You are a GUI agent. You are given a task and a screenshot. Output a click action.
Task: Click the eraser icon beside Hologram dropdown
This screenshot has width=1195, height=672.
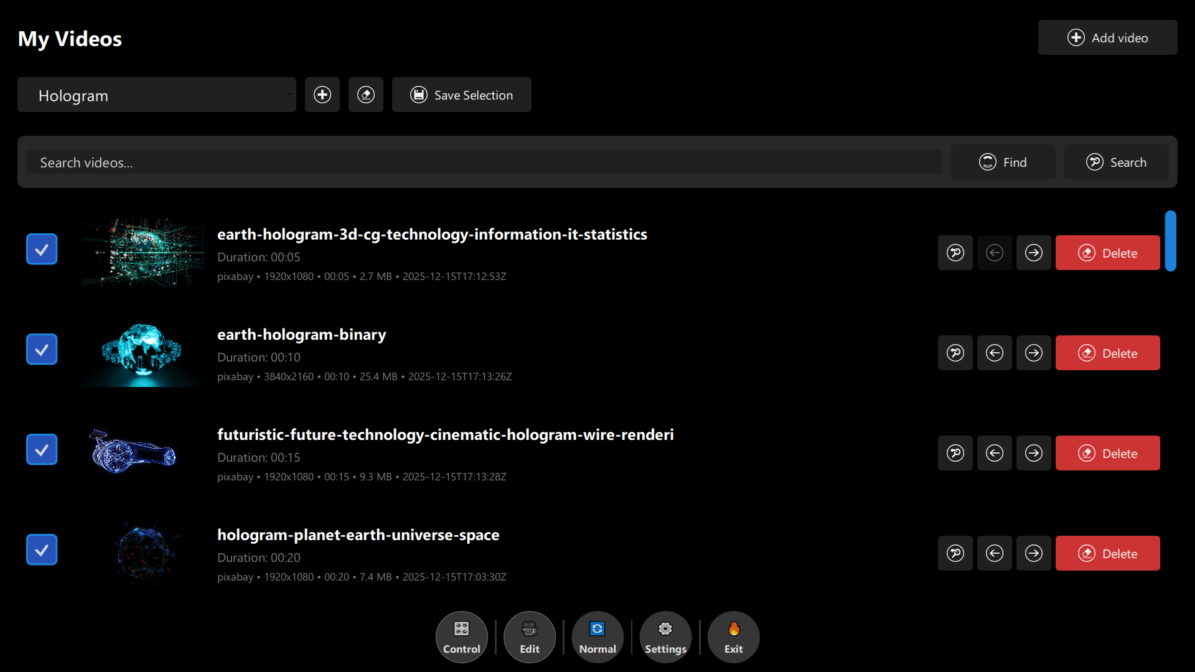click(365, 95)
